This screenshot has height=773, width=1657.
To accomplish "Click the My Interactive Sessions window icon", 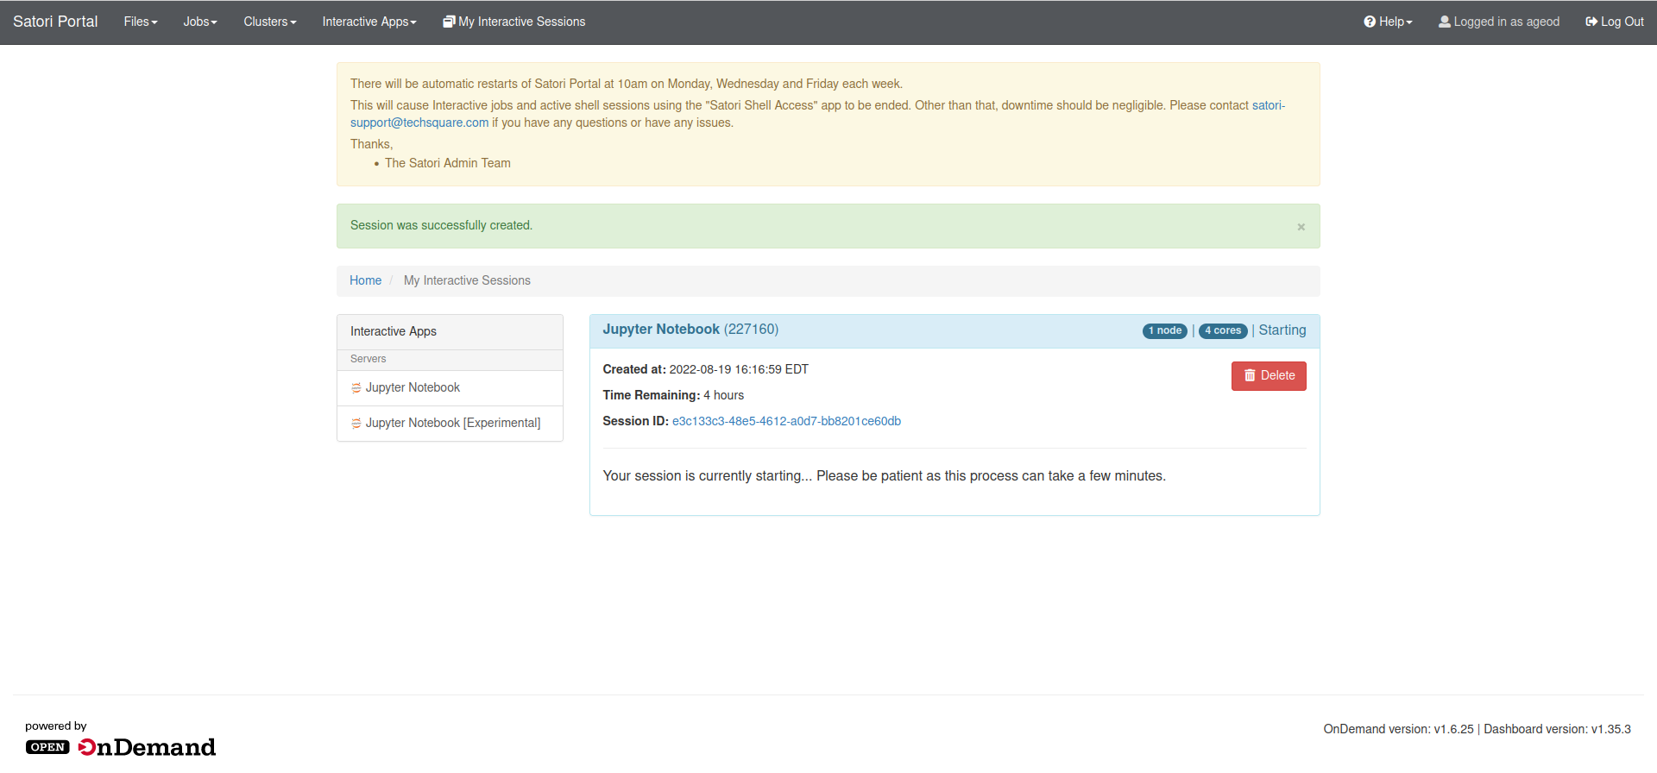I will [x=449, y=22].
